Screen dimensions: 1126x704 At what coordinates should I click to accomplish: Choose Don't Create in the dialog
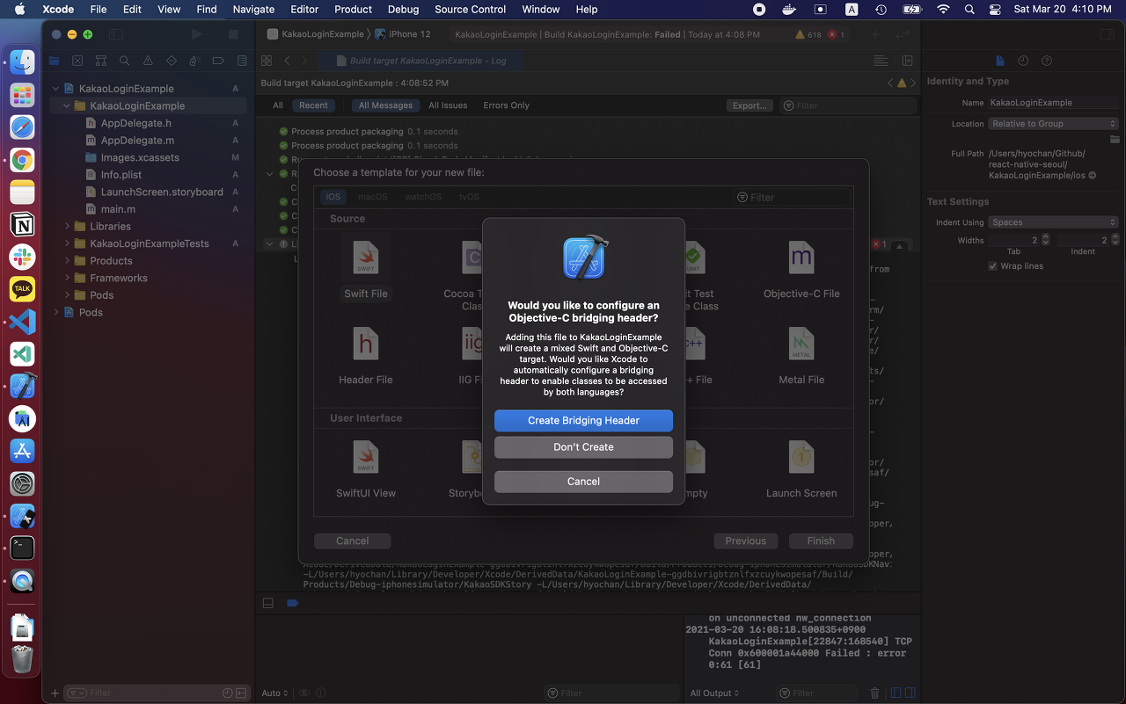583,446
